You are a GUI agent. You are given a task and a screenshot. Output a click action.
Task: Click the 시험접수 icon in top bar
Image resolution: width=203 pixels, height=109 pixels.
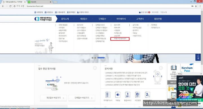tap(45, 12)
